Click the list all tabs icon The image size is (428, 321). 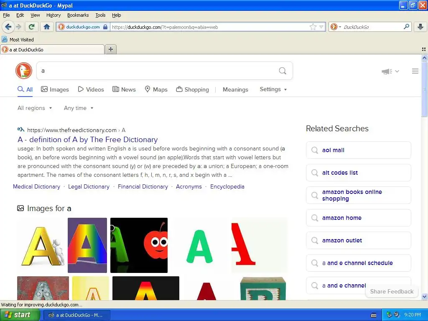pos(424,49)
